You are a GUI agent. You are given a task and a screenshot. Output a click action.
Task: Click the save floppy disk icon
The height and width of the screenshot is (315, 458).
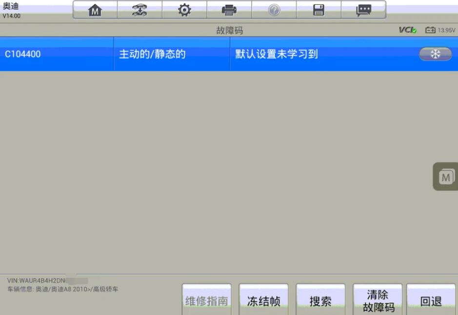tap(319, 10)
